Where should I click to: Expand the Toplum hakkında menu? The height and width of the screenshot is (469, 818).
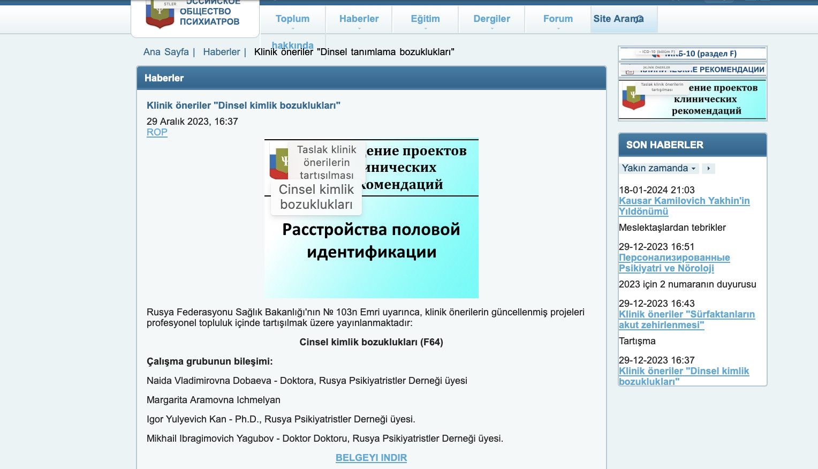point(292,19)
